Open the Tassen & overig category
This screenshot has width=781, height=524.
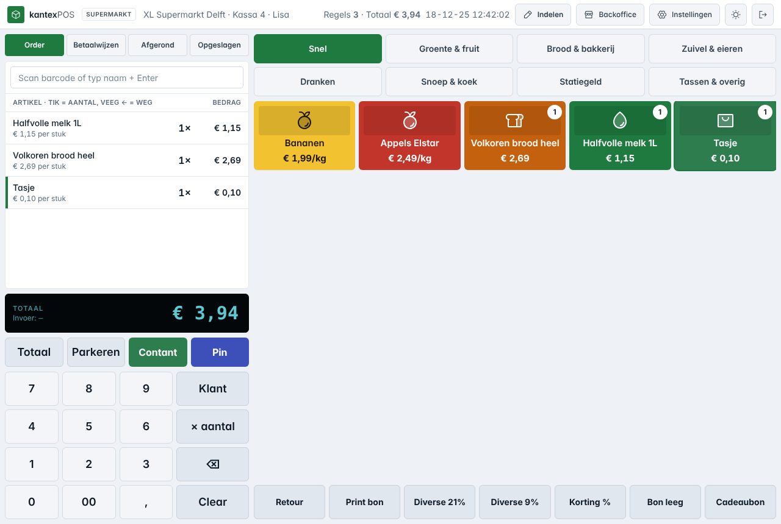(x=712, y=82)
